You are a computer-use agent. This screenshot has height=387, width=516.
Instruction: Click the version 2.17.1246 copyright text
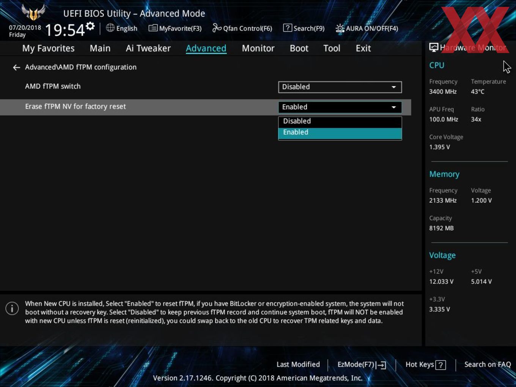coord(258,378)
